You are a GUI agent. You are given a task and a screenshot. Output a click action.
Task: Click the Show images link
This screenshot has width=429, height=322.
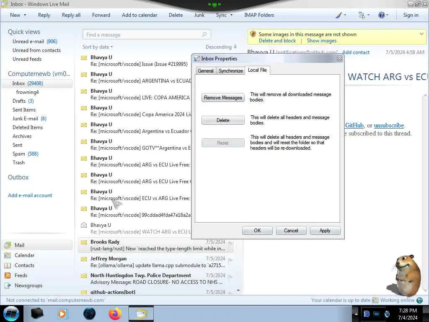click(321, 41)
